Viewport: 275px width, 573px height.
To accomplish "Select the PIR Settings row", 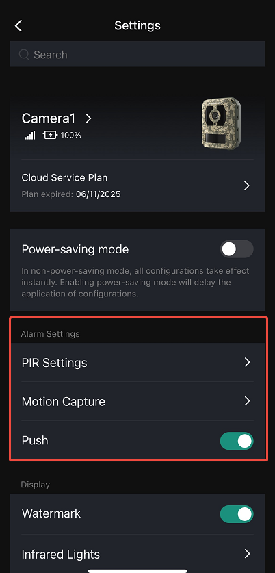I will coord(137,363).
